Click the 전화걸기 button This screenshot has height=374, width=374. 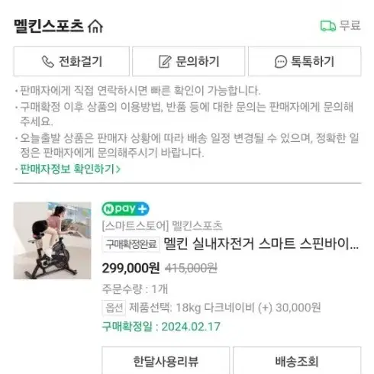pos(72,61)
